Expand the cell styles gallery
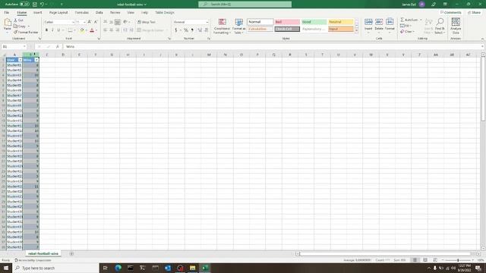The image size is (486, 273). pyautogui.click(x=356, y=31)
